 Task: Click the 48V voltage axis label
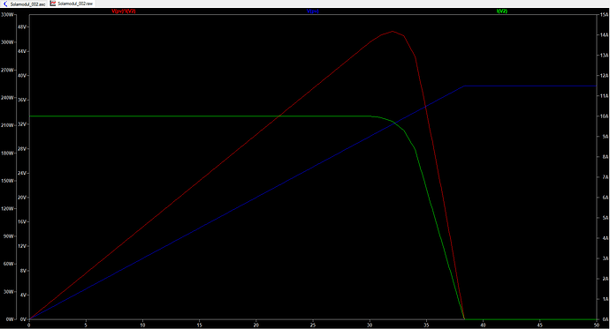[x=22, y=27]
